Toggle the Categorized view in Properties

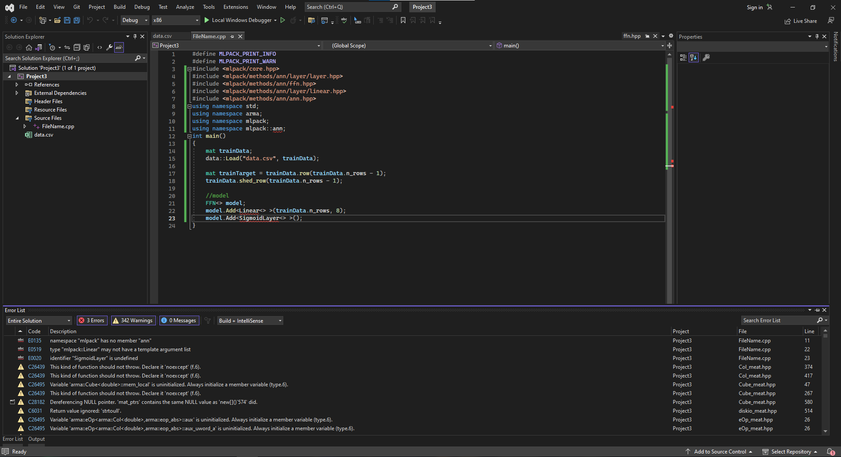683,58
